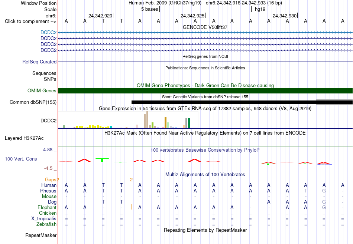Select the Rhesus species label
353x244 pixels.
click(x=48, y=191)
